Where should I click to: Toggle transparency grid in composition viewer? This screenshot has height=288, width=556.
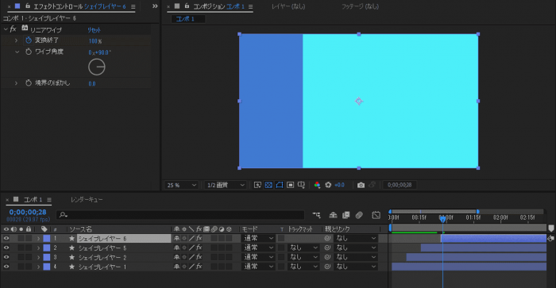click(268, 185)
